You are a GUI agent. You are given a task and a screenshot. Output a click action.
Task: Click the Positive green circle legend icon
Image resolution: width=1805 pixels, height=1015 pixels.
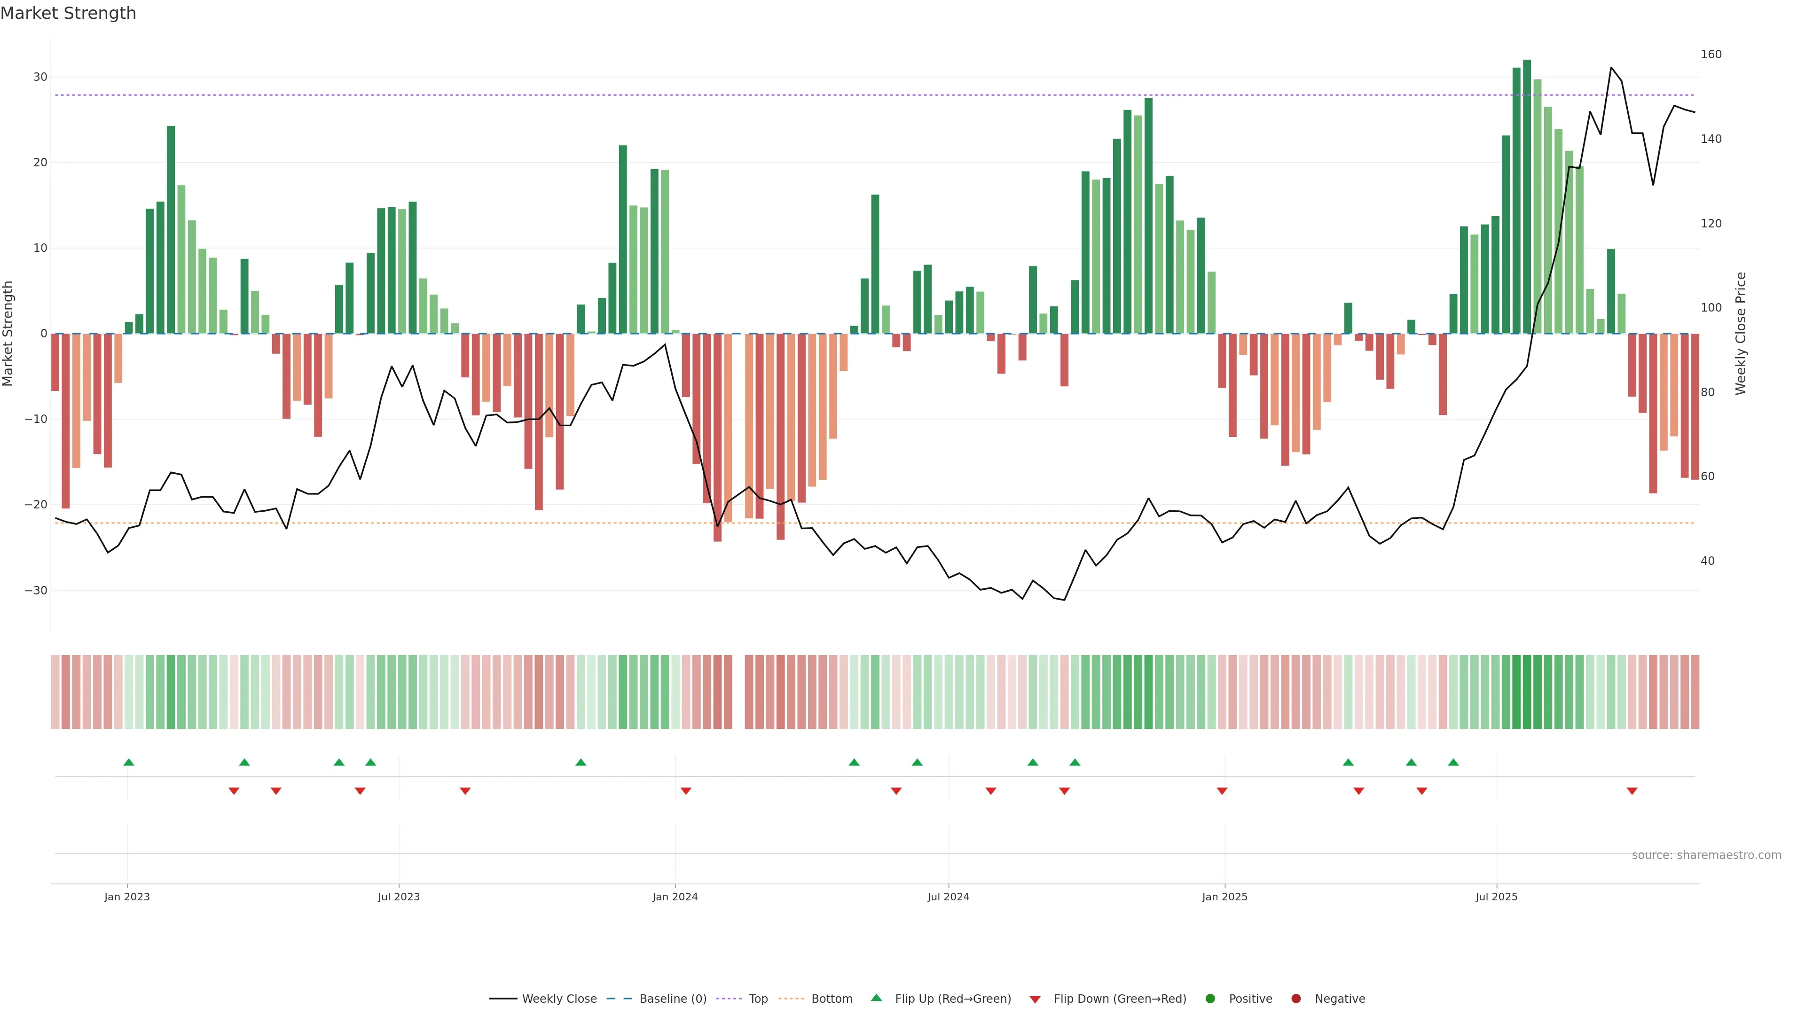(1210, 998)
